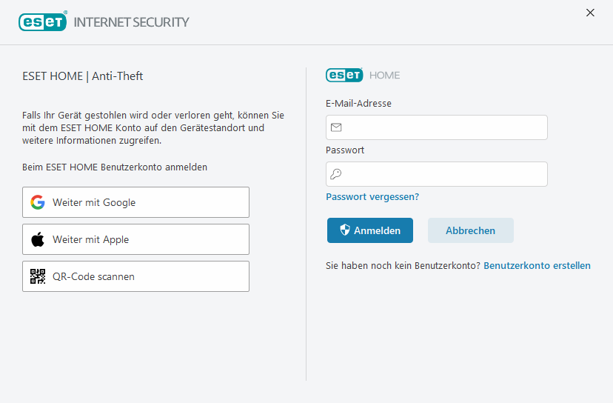Click the Google logo icon

click(38, 202)
